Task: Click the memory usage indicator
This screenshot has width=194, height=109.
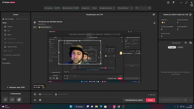Action: tap(71, 8)
